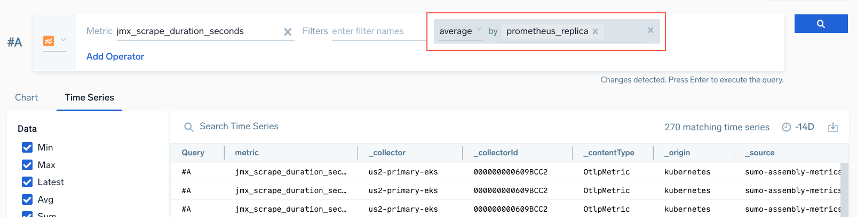Remove the prometheus_replica tag
Screen dimensions: 857x217
coord(595,31)
